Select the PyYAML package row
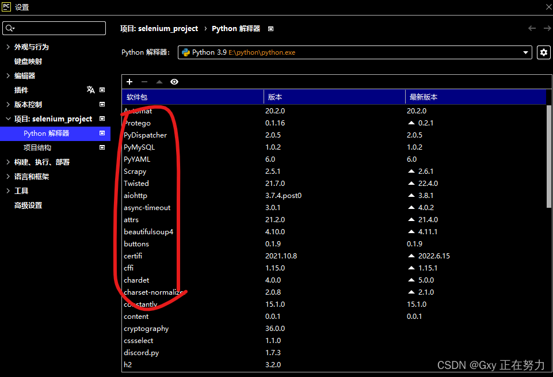This screenshot has height=377, width=553. pos(334,159)
